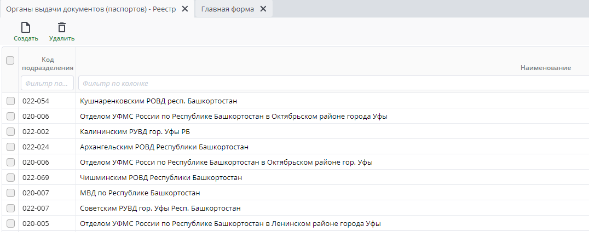Select checkbox next to Архангельским РОВД
The image size is (589, 232).
tap(10, 147)
